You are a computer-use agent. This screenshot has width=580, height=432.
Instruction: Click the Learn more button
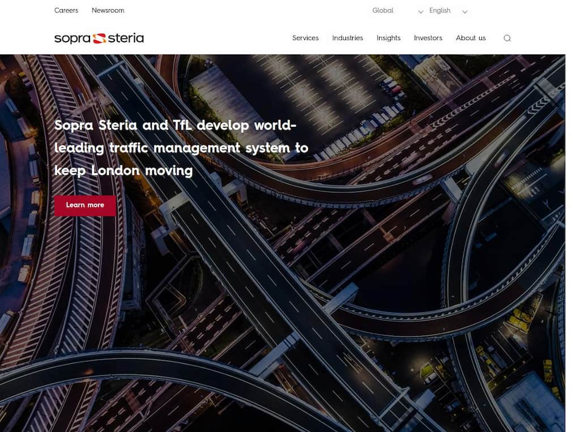click(84, 205)
